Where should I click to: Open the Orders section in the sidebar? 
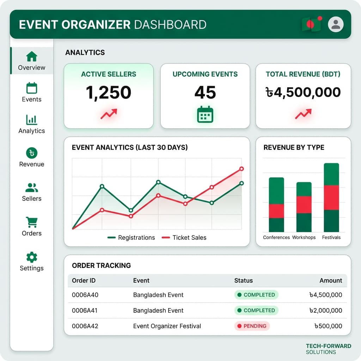tap(31, 222)
